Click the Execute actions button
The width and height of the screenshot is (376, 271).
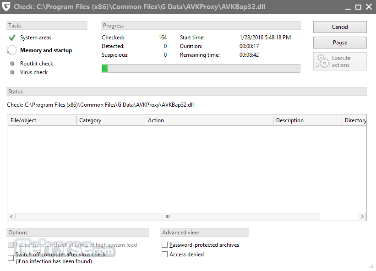tap(340, 61)
